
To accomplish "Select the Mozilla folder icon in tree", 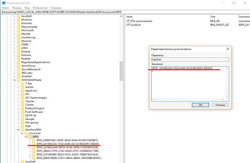I will pyautogui.click(x=19, y=34).
